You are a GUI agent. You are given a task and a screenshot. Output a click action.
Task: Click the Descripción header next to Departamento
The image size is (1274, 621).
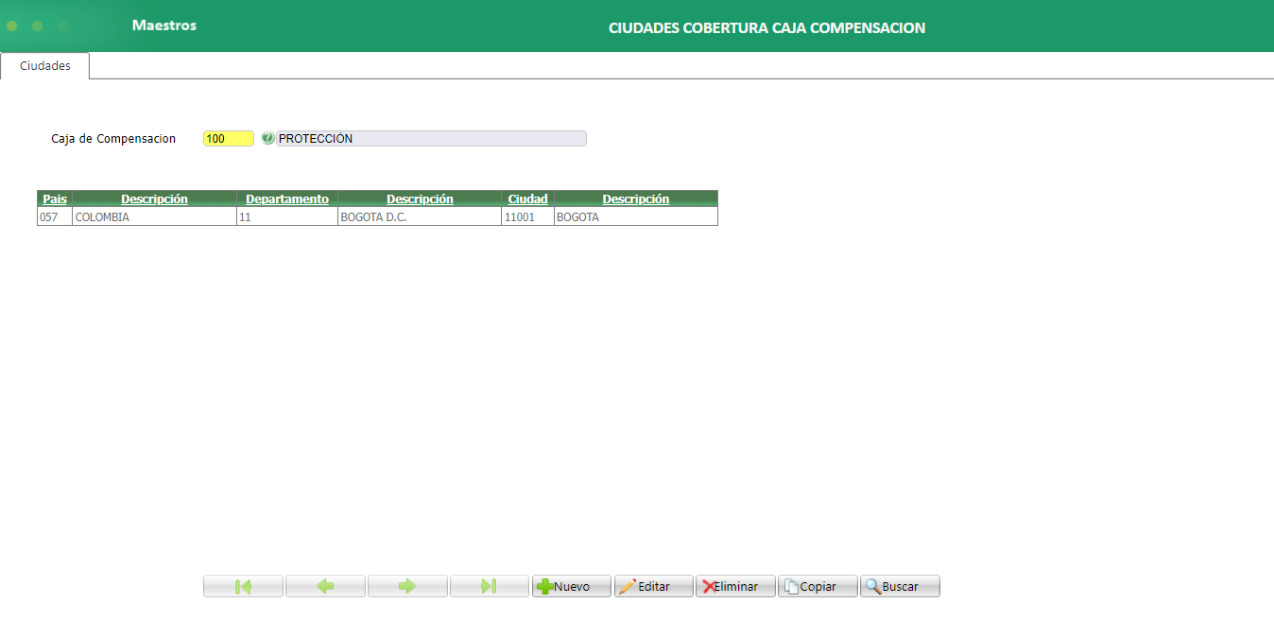pyautogui.click(x=420, y=198)
